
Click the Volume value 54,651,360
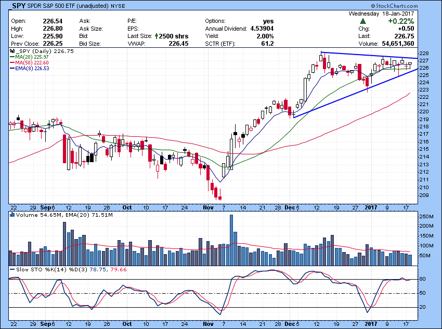(398, 44)
